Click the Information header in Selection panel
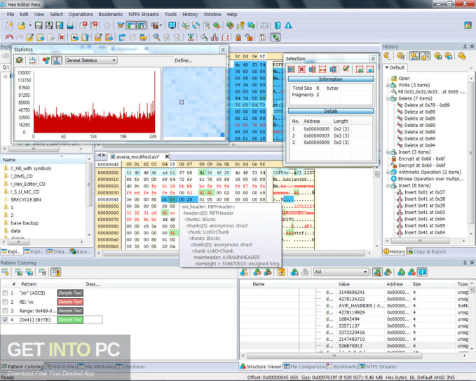Image resolution: width=476 pixels, height=381 pixels. [331, 79]
